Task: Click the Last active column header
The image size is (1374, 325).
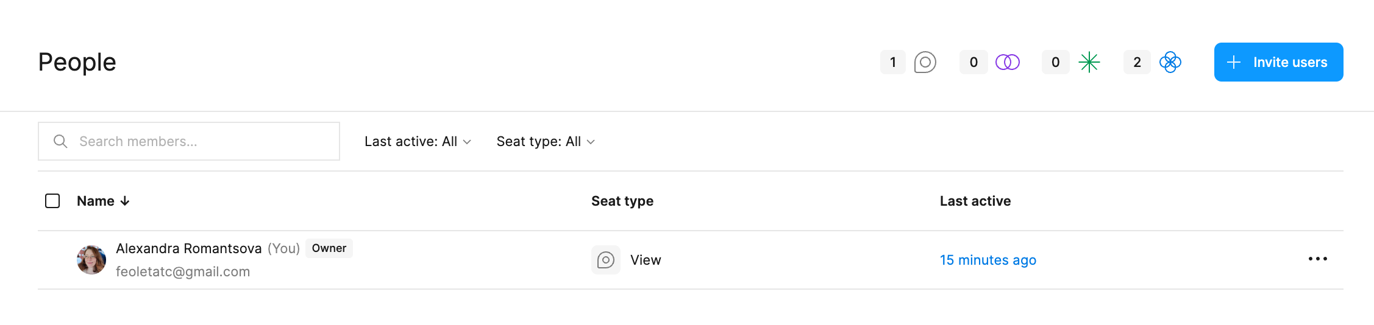Action: point(975,201)
